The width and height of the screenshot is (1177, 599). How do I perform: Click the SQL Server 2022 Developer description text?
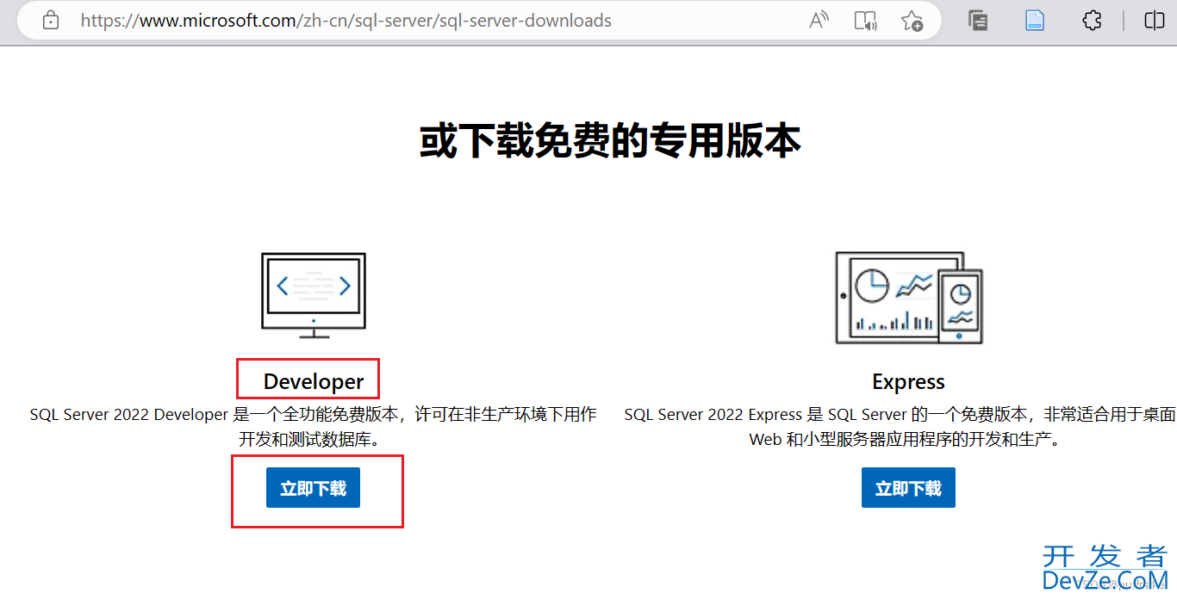(x=313, y=427)
